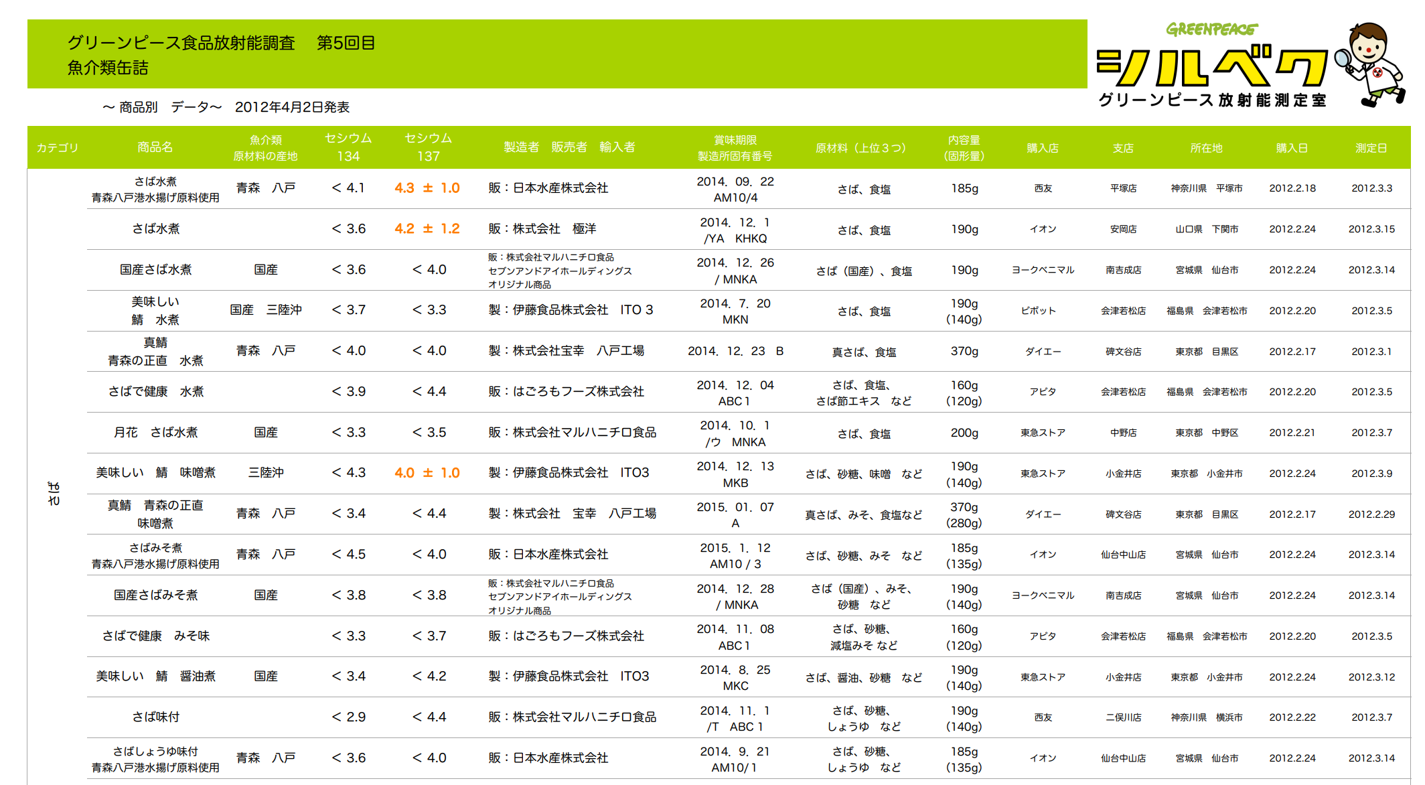Screen dimensions: 1425x785
Task: Click the 商品名 column header
Action: pyautogui.click(x=155, y=147)
